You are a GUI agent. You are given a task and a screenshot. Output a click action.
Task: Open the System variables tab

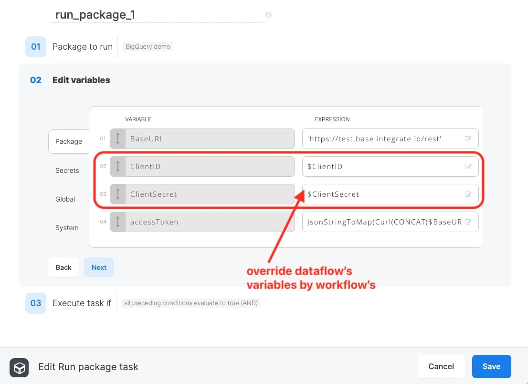coord(67,228)
